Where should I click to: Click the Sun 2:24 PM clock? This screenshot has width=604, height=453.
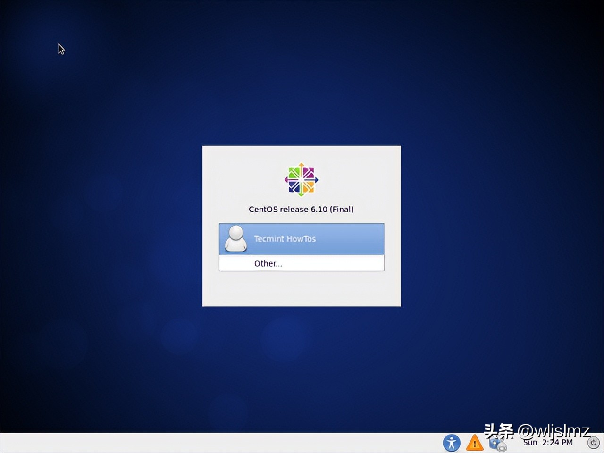[547, 443]
